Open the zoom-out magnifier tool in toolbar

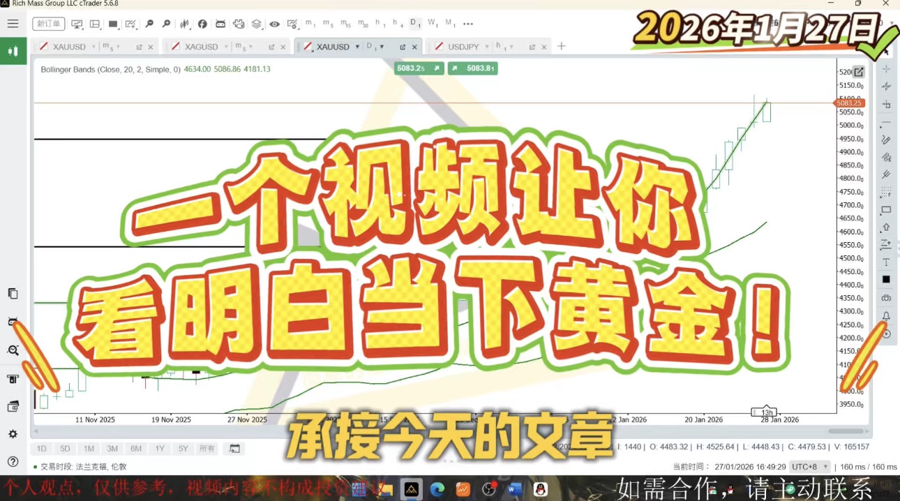pyautogui.click(x=149, y=24)
